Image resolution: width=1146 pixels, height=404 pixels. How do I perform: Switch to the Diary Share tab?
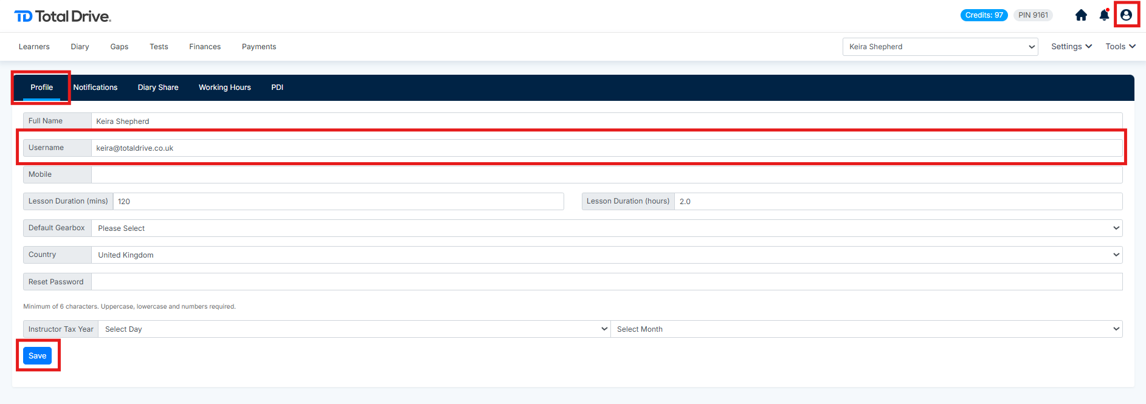click(x=158, y=87)
